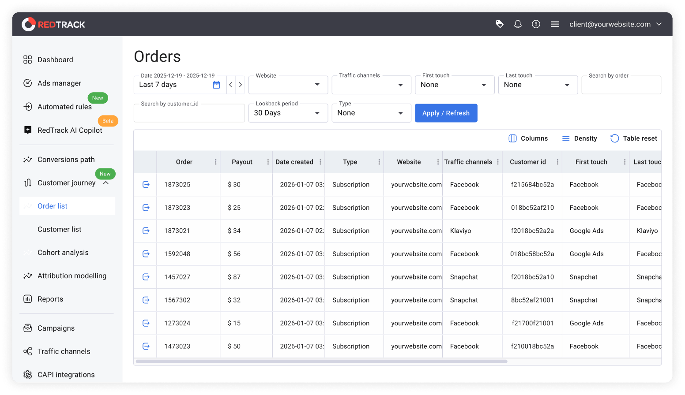Screen dimensions: 685x395
Task: Sort by Payout column header
Action: pos(242,162)
